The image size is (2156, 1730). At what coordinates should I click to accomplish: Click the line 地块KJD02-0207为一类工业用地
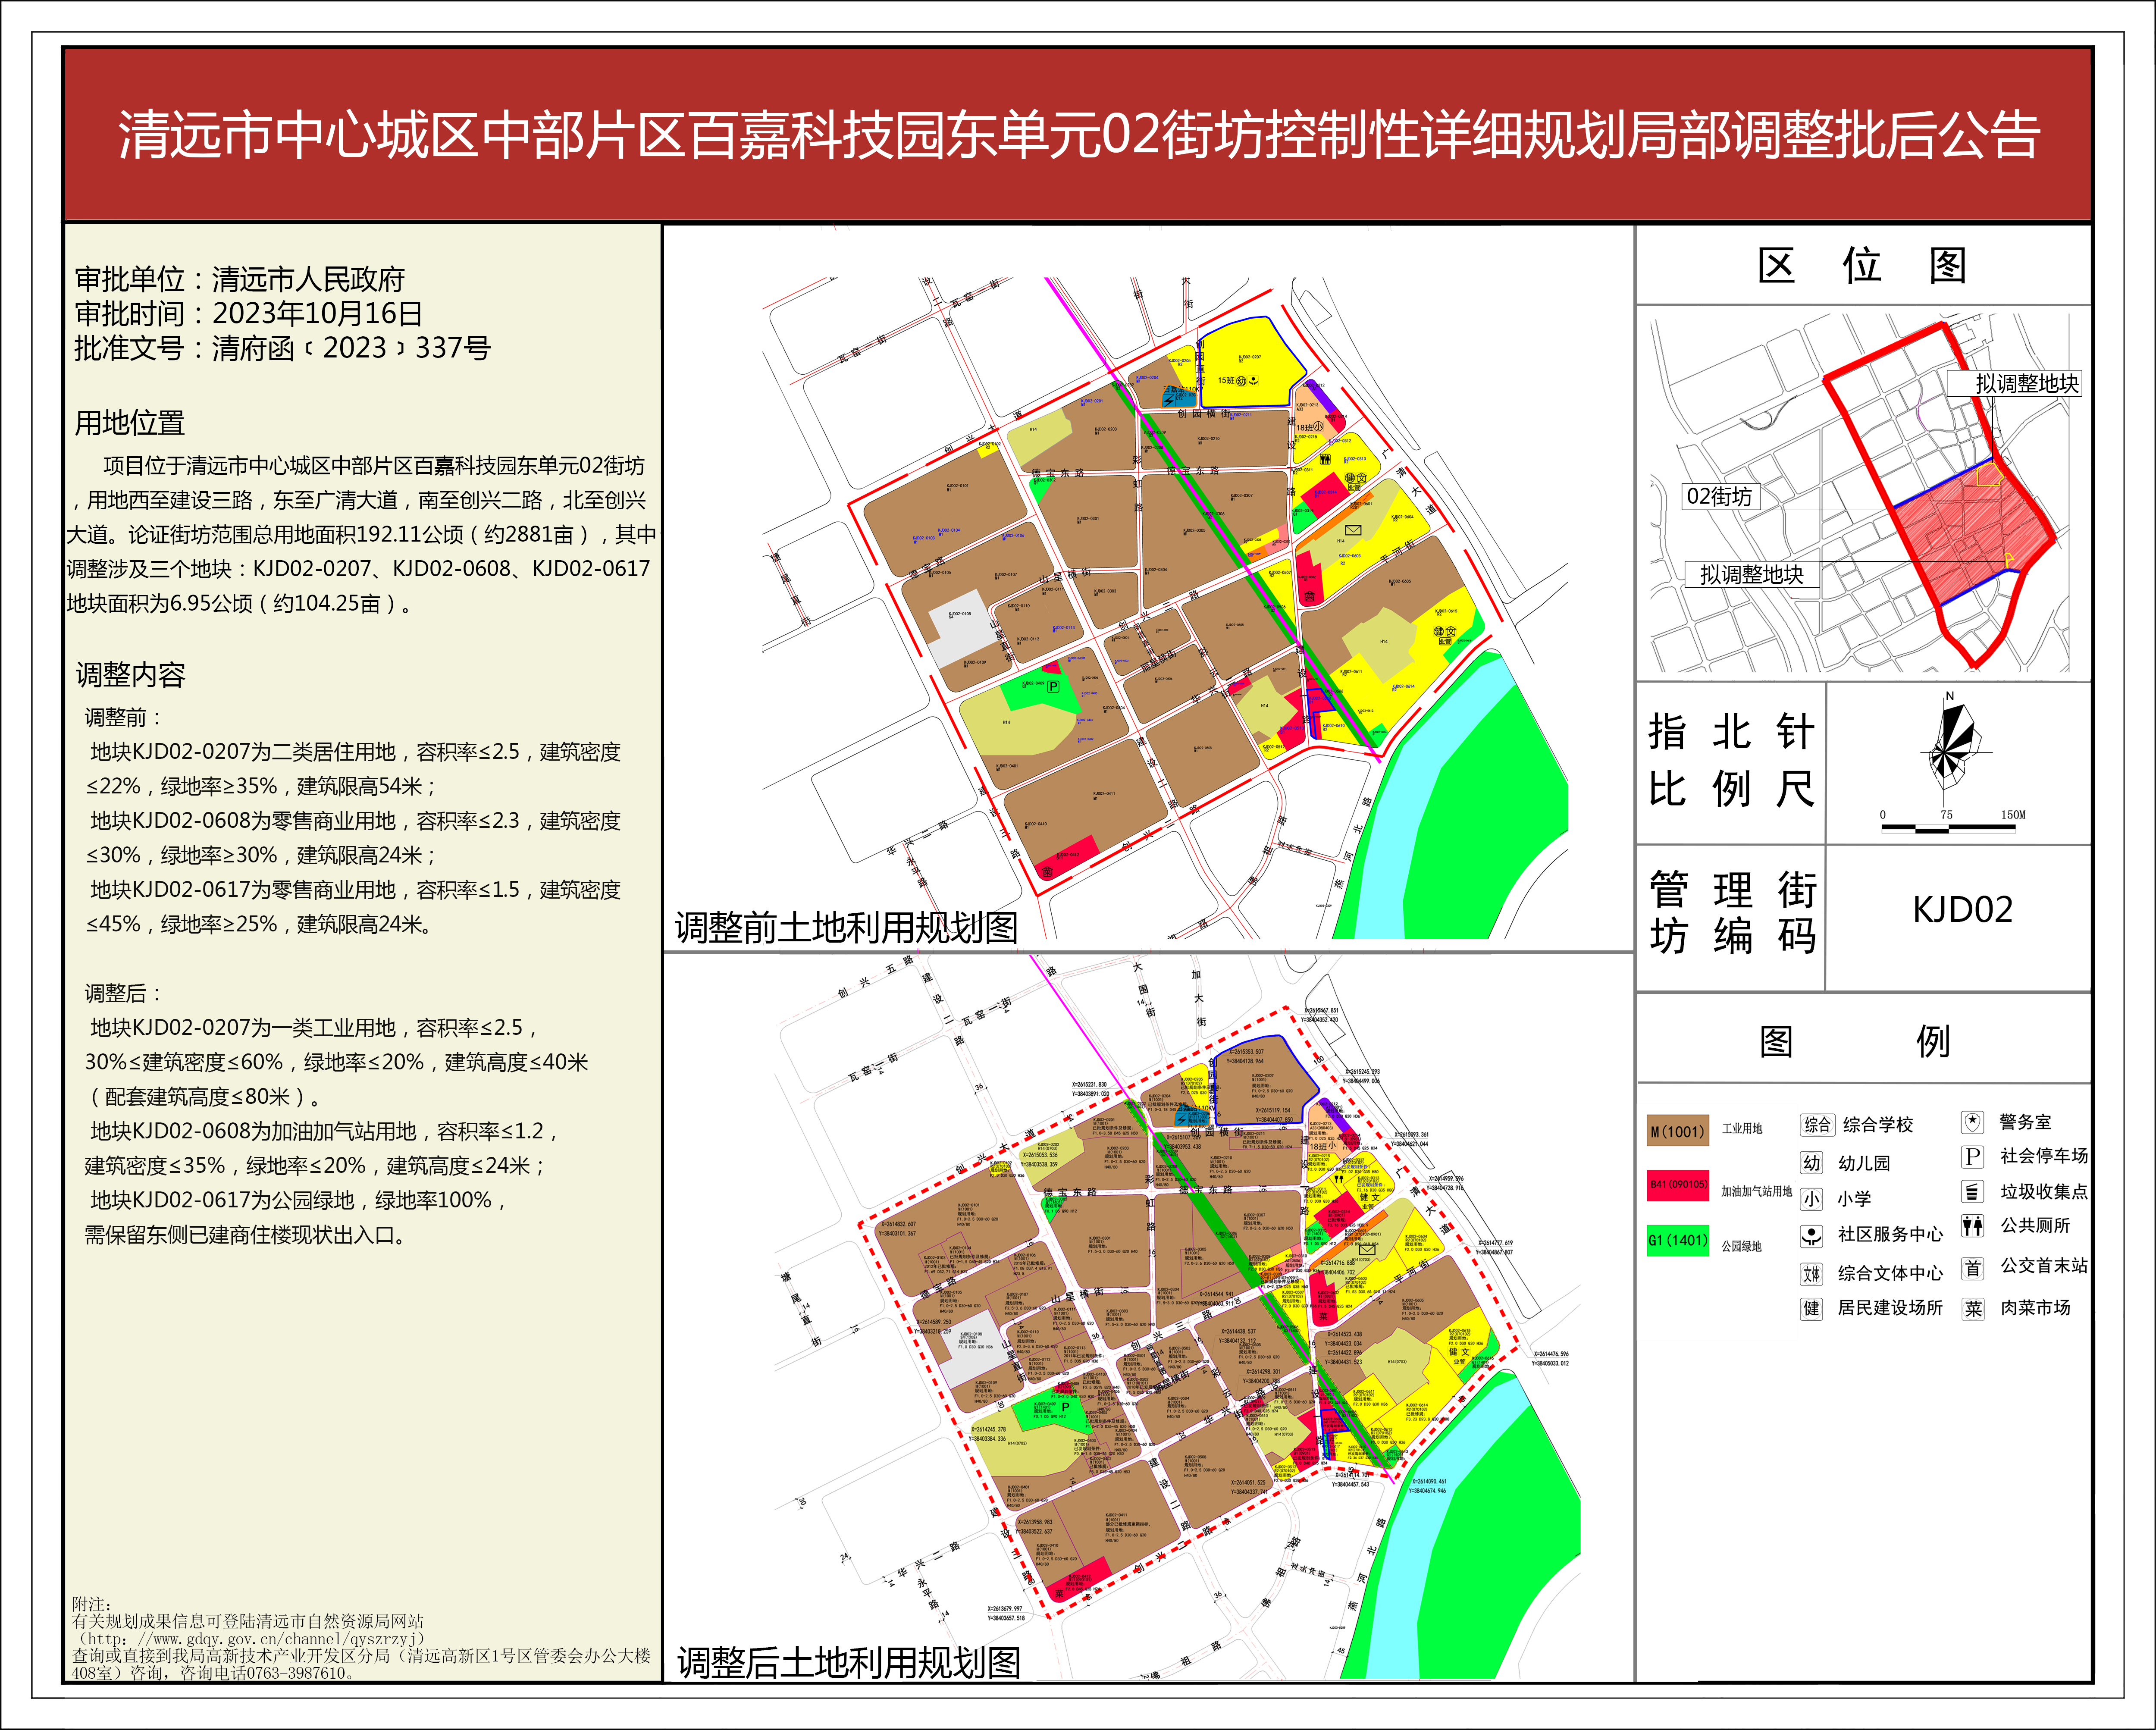point(314,1028)
